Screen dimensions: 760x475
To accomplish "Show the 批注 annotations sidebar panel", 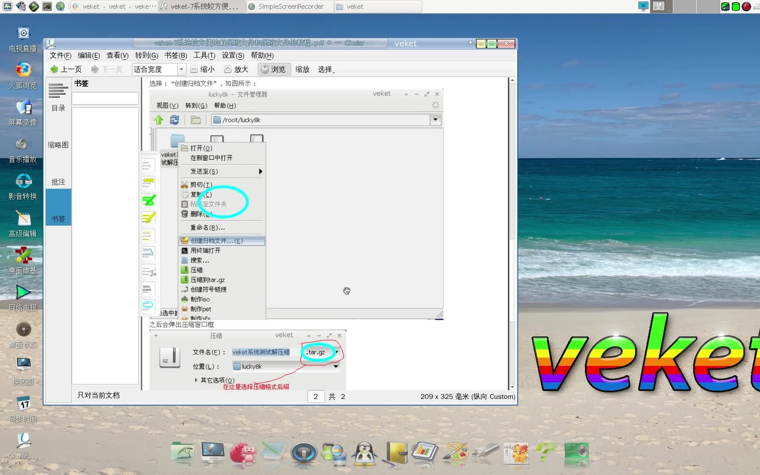I will point(58,172).
